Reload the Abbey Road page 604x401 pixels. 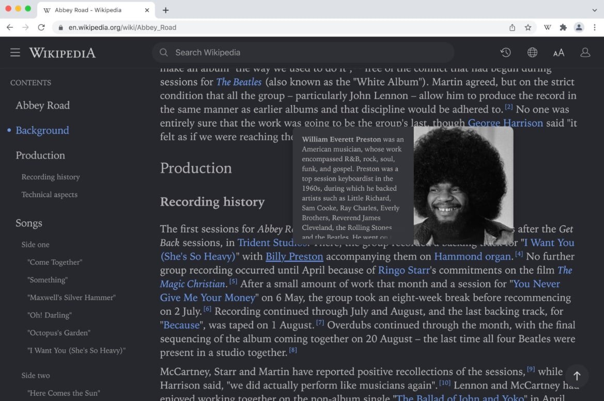tap(41, 27)
